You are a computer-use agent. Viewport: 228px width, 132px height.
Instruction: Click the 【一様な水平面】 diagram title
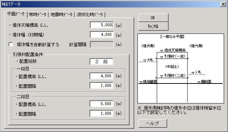[x=172, y=37]
